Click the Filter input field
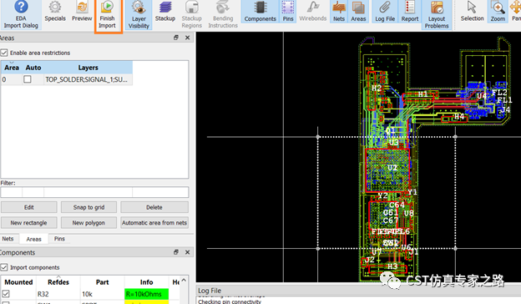The image size is (521, 304). [x=94, y=192]
